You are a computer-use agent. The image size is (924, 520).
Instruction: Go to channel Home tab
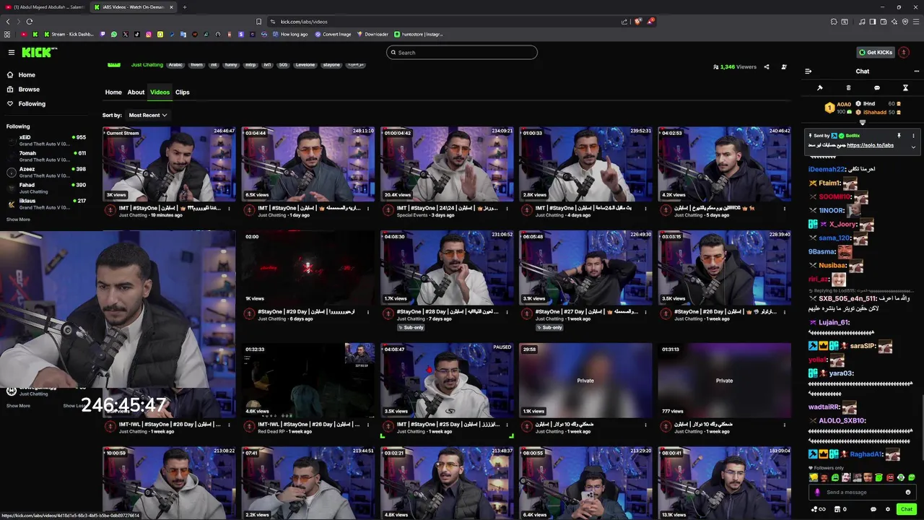113,92
